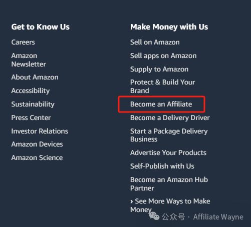This screenshot has height=227, width=251.
Task: Visit the Accessibility page
Action: (x=31, y=91)
